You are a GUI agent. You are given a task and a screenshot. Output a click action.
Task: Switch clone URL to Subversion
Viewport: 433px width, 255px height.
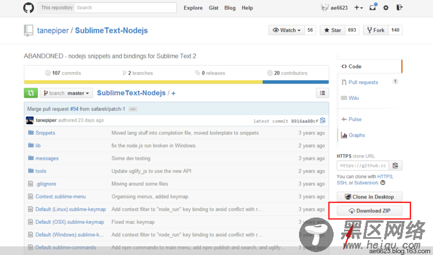pyautogui.click(x=367, y=183)
